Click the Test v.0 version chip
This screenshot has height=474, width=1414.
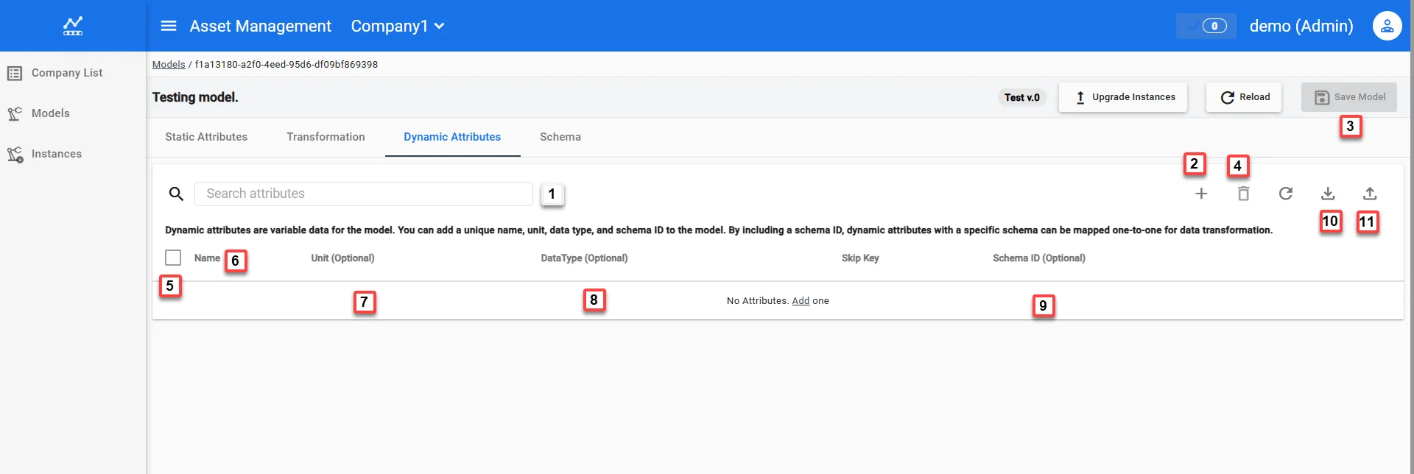1022,97
